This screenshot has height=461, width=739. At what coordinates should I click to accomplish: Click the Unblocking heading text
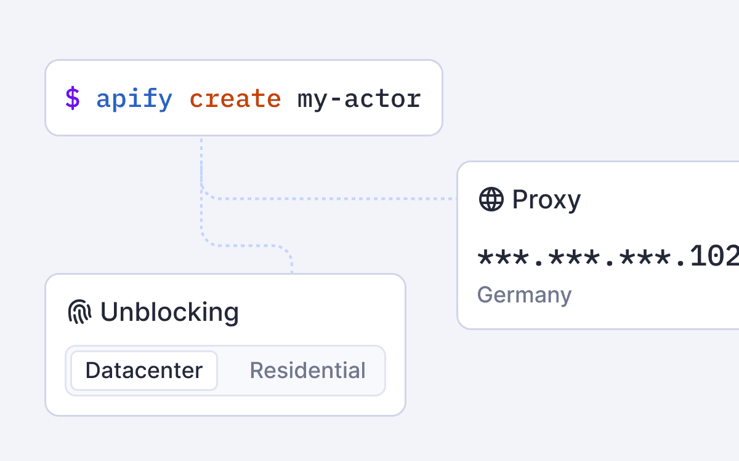(169, 312)
